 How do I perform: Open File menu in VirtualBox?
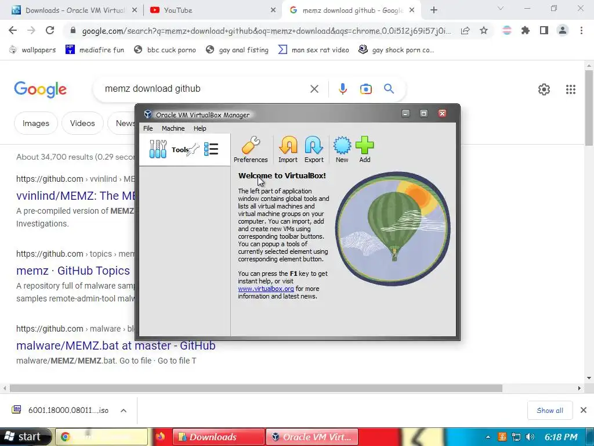[x=148, y=128]
